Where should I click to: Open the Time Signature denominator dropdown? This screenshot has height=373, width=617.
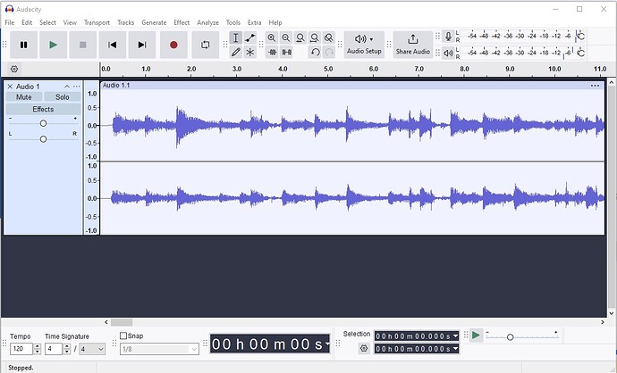pos(92,349)
